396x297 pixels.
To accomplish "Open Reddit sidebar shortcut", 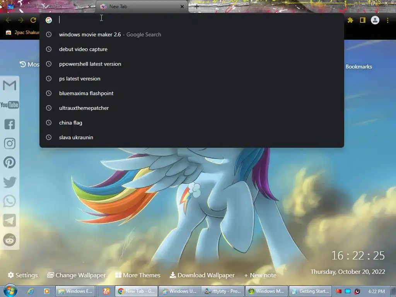I will [10, 240].
